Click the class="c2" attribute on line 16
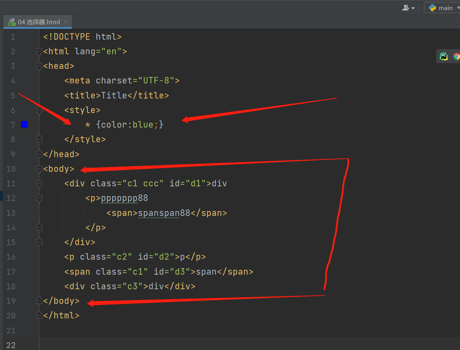Image resolution: width=460 pixels, height=350 pixels. point(106,257)
